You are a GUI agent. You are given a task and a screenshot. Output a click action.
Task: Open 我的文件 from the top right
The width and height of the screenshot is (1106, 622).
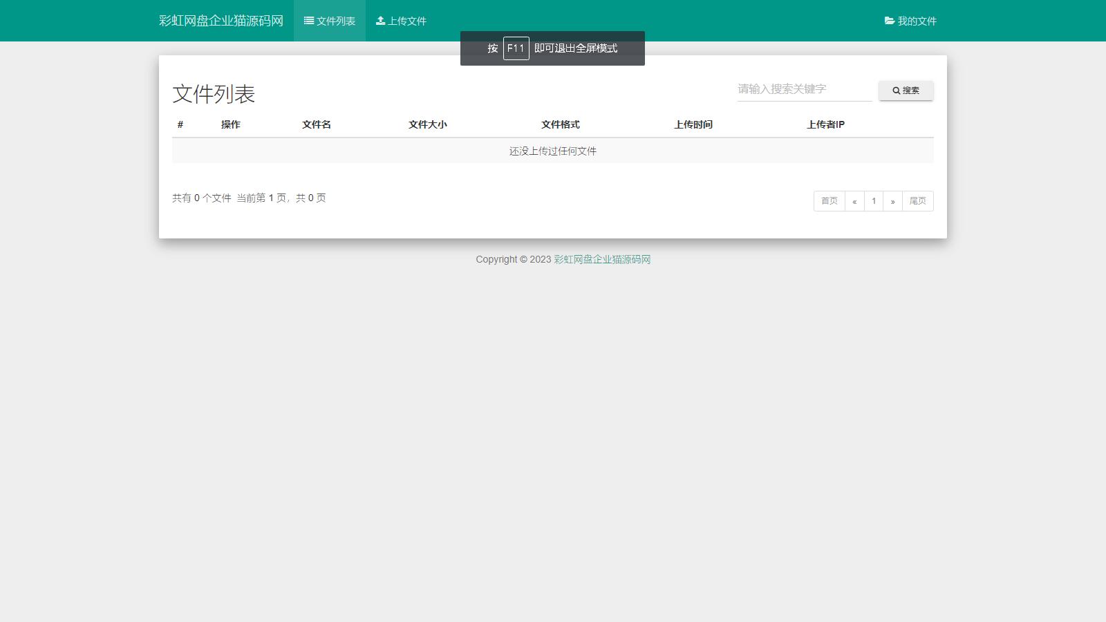911,21
